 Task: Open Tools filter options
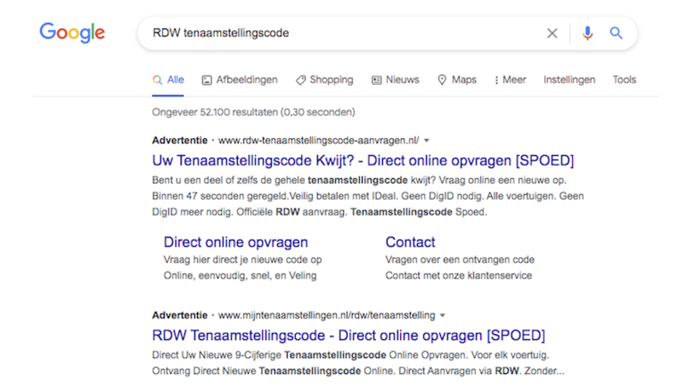click(624, 80)
